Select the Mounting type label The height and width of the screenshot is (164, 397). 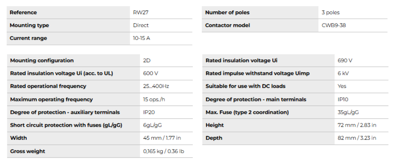click(x=29, y=25)
